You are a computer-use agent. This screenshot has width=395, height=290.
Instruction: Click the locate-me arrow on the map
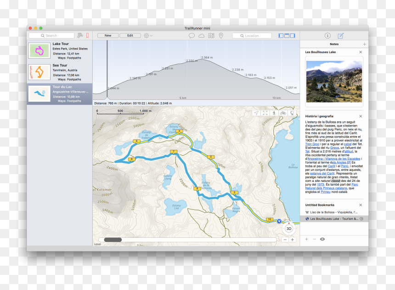tap(256, 113)
